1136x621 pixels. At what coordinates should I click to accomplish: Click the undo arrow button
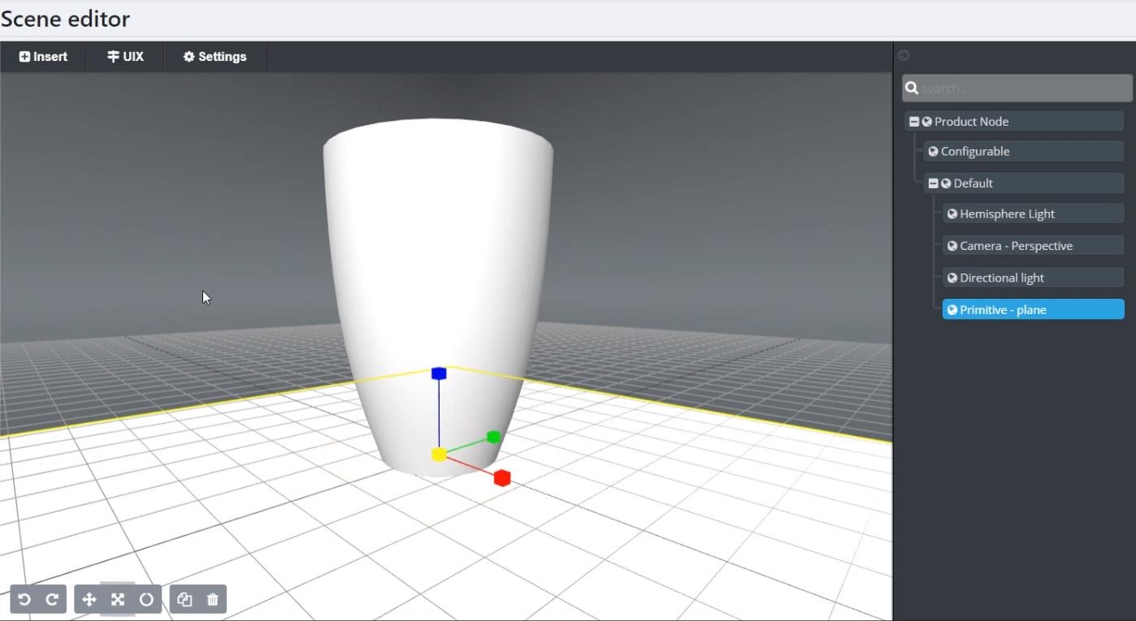click(x=24, y=600)
